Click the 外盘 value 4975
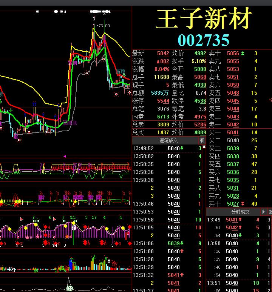The height and width of the screenshot is (292, 272). pos(200,117)
